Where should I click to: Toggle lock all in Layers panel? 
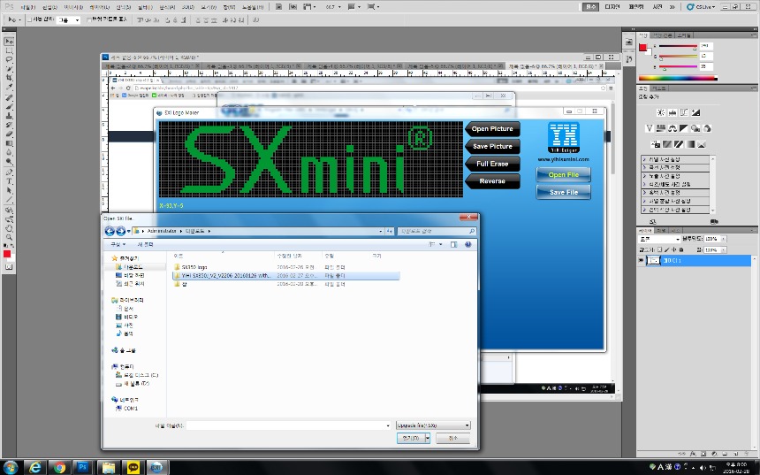point(681,249)
